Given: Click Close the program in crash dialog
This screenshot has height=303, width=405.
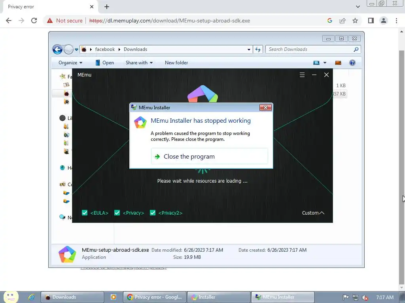Looking at the screenshot, I should (x=210, y=156).
